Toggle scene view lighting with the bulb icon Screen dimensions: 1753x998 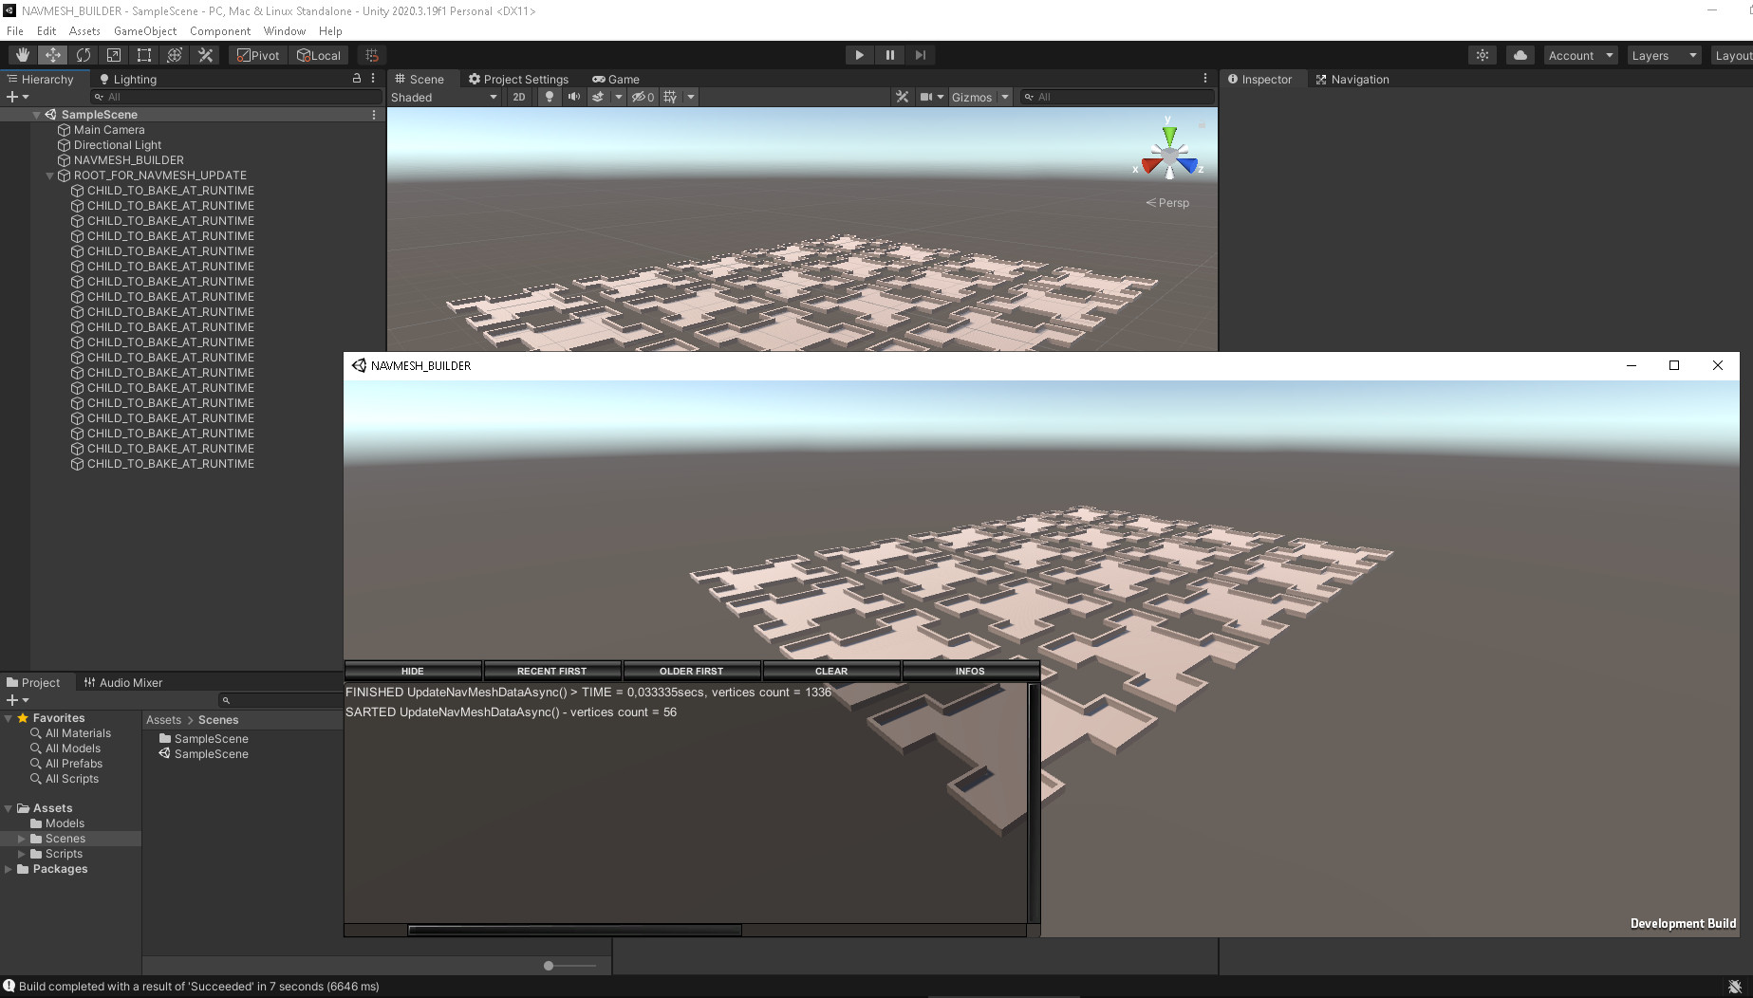pyautogui.click(x=550, y=96)
